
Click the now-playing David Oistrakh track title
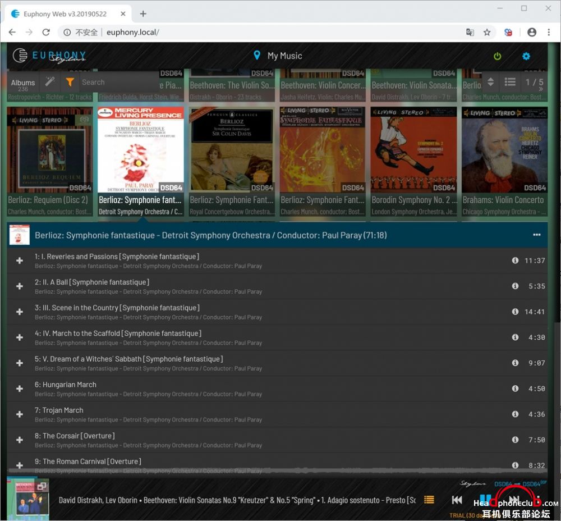(237, 500)
